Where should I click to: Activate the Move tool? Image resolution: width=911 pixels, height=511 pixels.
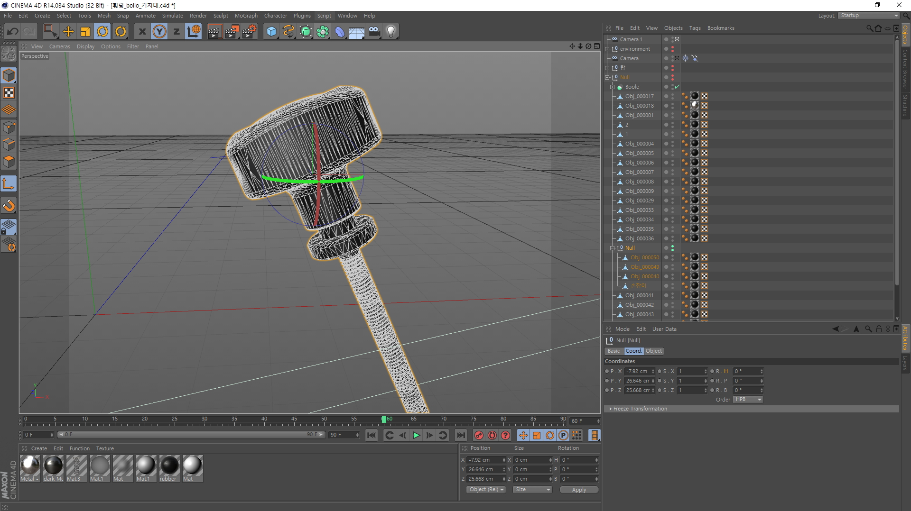[x=68, y=32]
